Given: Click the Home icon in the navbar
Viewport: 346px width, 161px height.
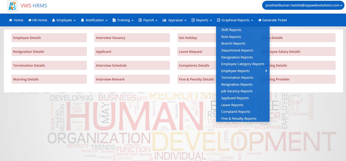Looking at the screenshot, I should pyautogui.click(x=10, y=20).
